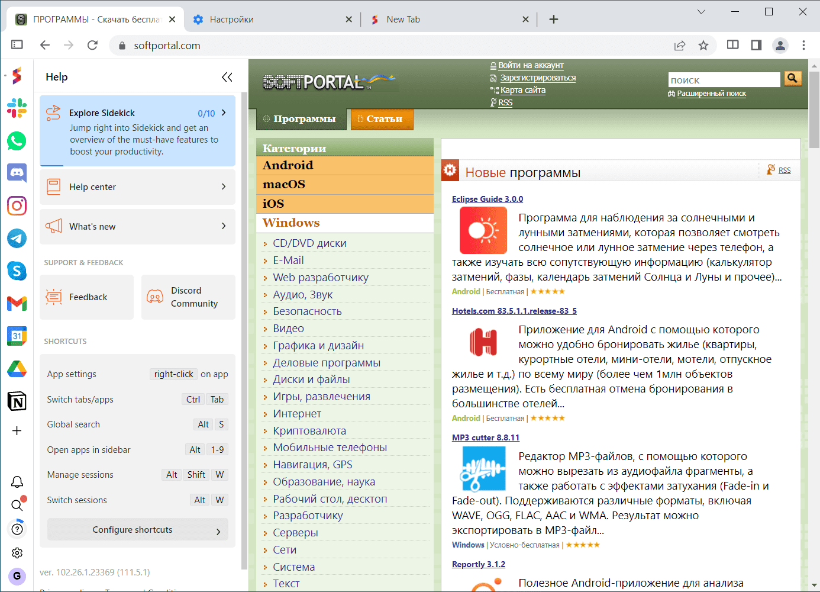Image resolution: width=820 pixels, height=592 pixels.
Task: Open Help center section
Action: click(x=137, y=187)
